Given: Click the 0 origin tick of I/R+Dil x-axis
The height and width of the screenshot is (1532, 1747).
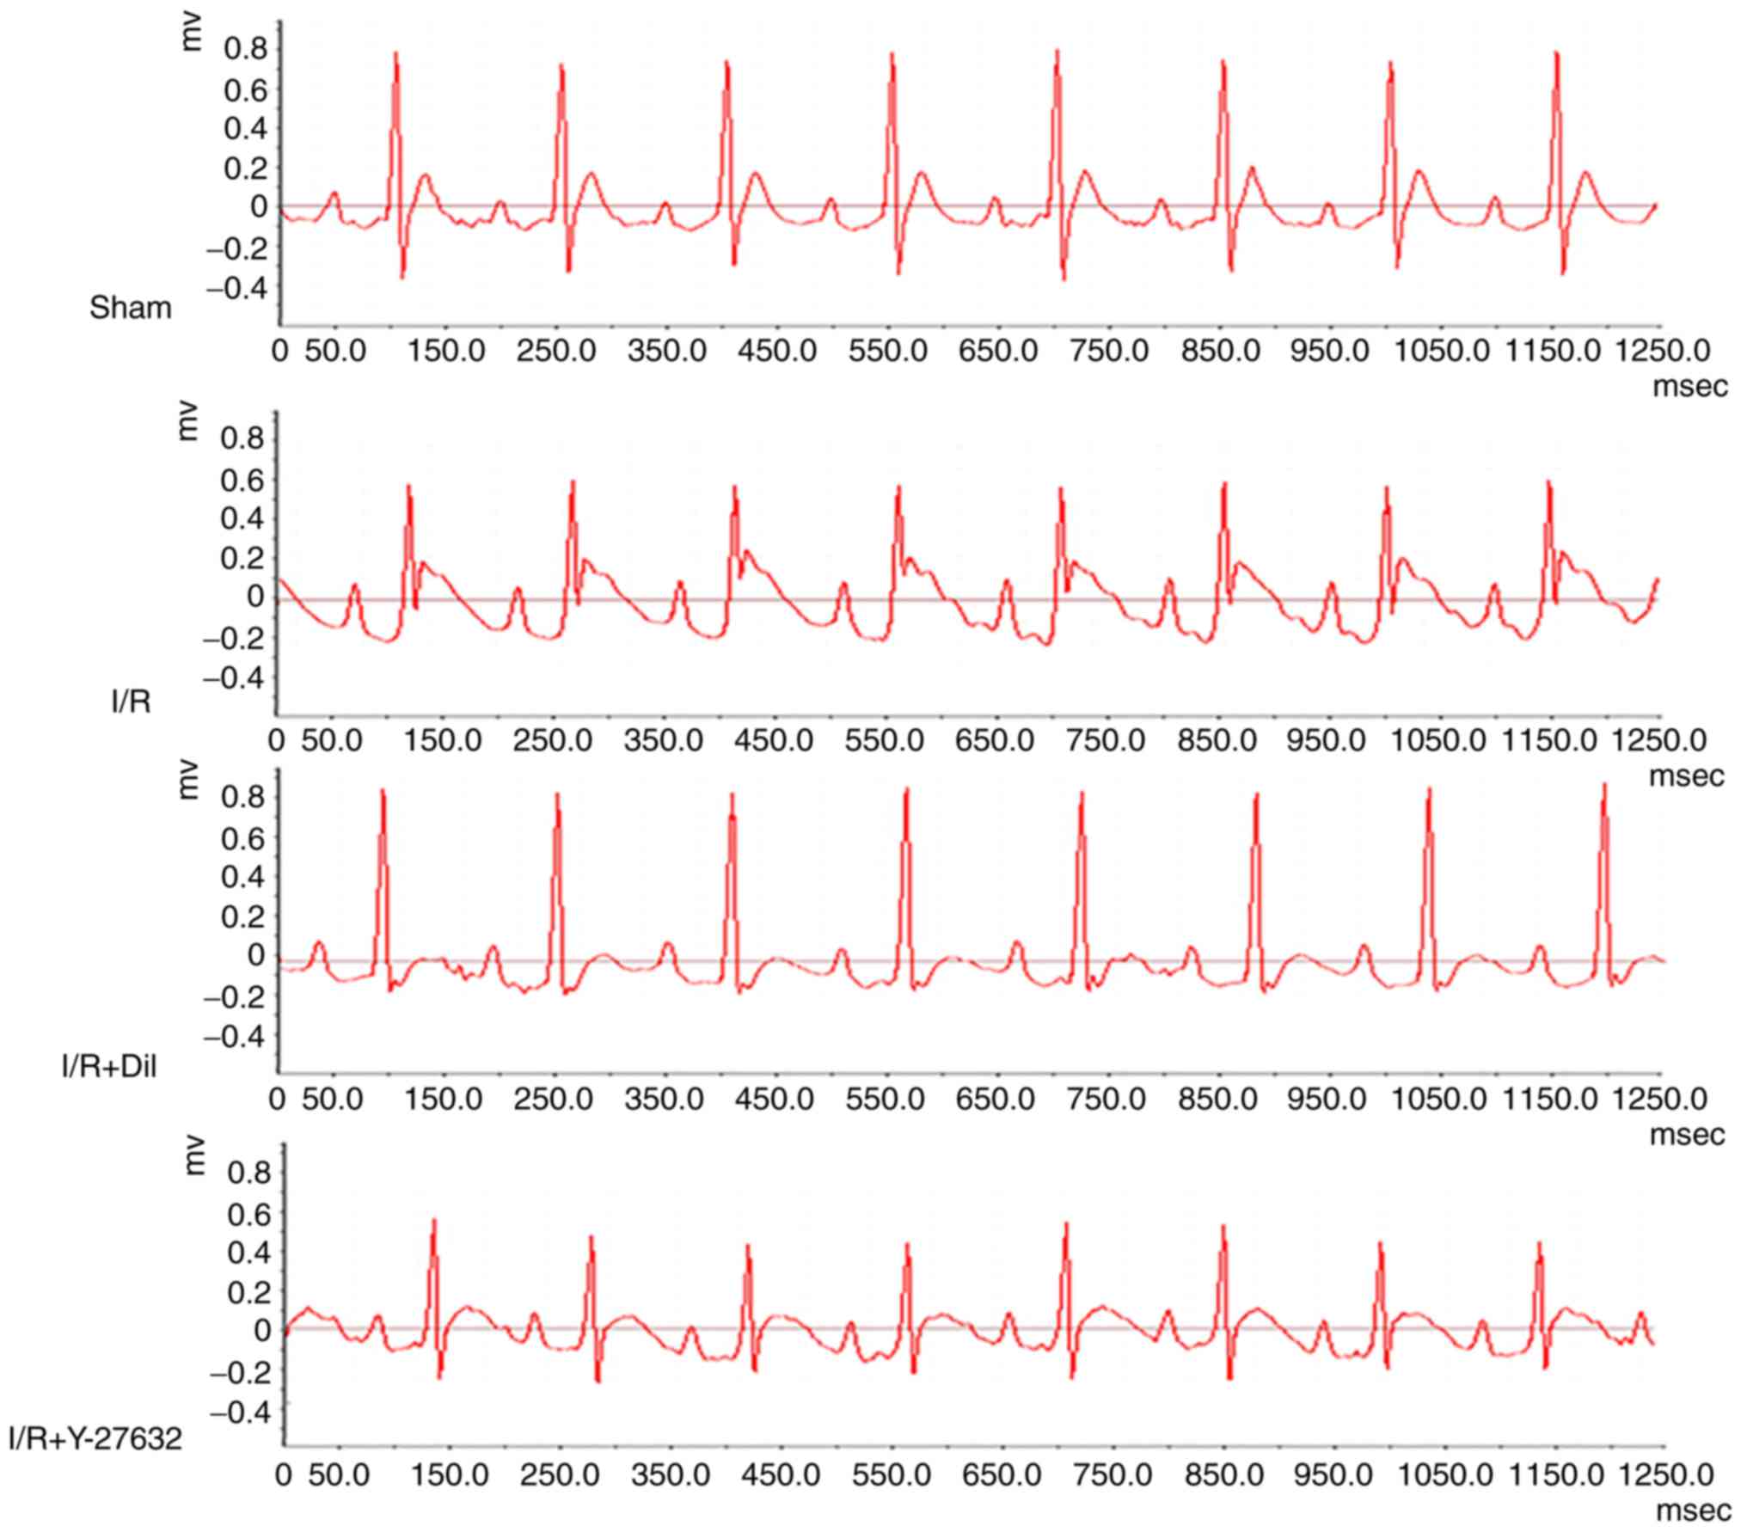Looking at the screenshot, I should click(x=278, y=1100).
